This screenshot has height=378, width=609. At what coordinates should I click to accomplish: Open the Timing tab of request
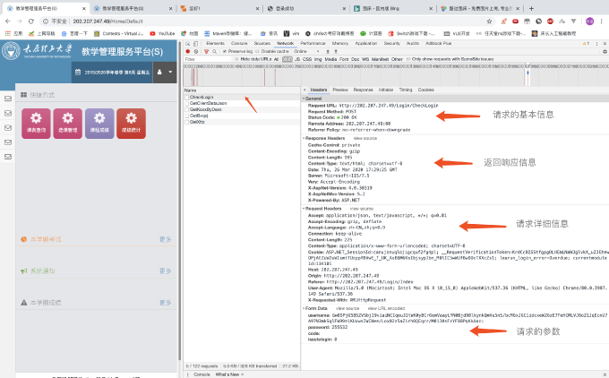406,90
